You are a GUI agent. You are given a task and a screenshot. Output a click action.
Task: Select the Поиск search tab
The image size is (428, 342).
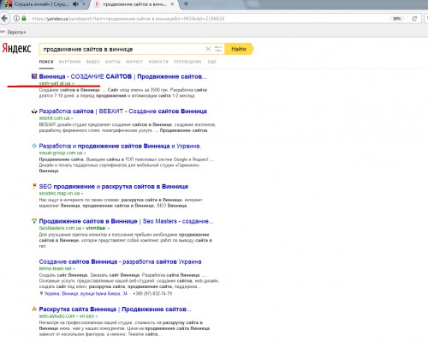pos(46,62)
